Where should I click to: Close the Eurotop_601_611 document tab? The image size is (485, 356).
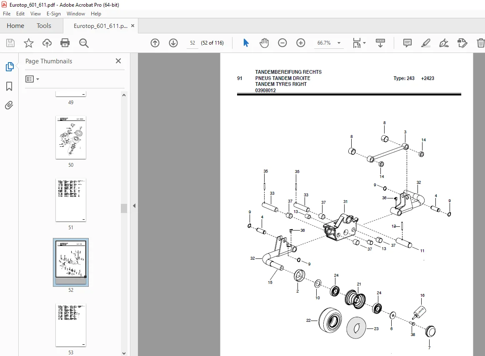coord(132,26)
